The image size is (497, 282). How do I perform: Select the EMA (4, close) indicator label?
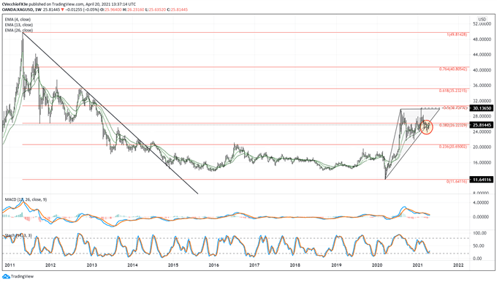click(x=18, y=19)
